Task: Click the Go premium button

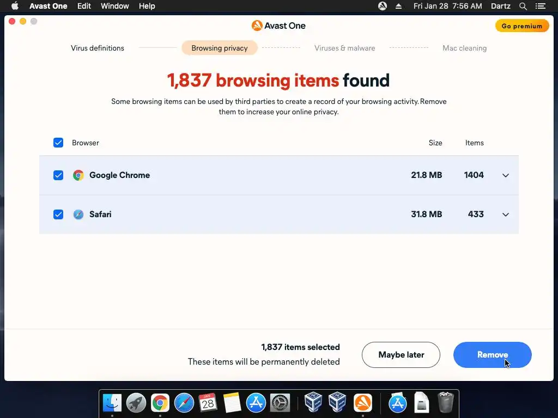Action: point(521,26)
